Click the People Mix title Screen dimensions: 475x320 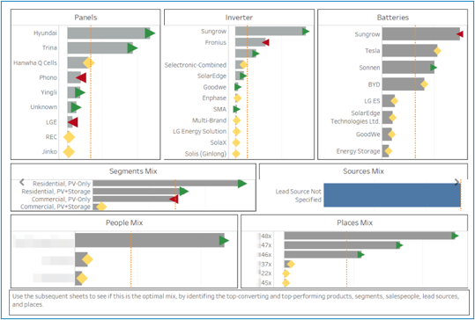(124, 222)
